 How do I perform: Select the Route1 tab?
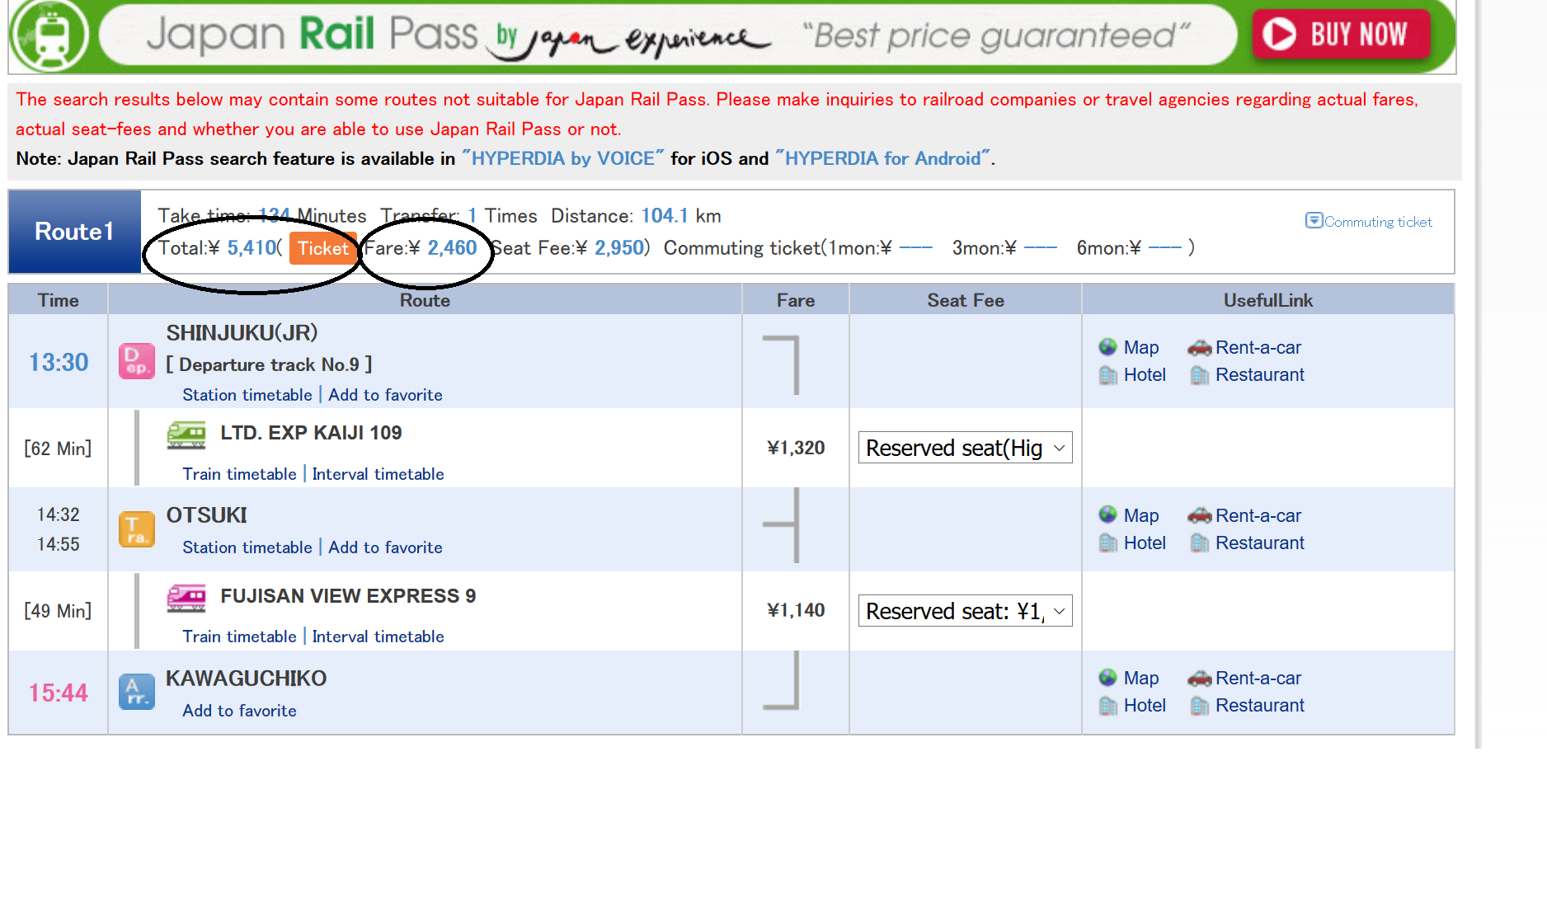point(74,232)
